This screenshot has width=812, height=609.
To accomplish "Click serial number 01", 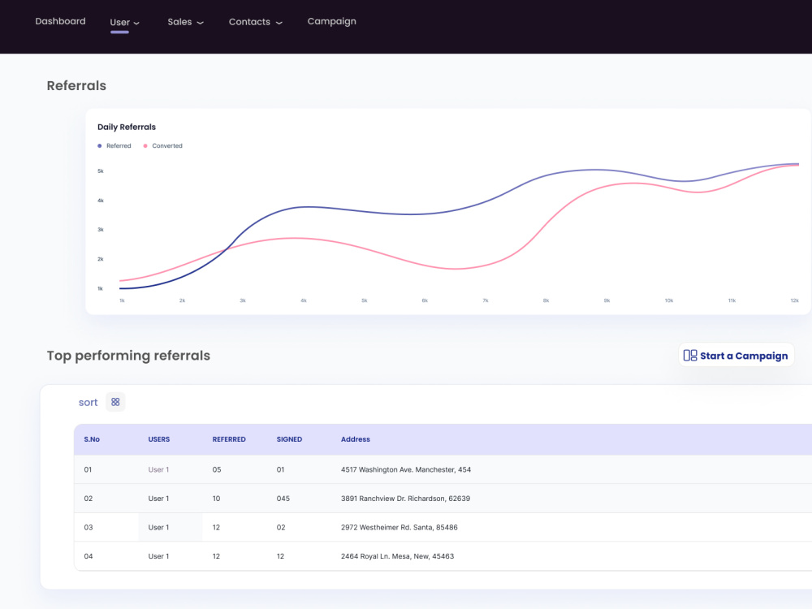I will [x=88, y=469].
